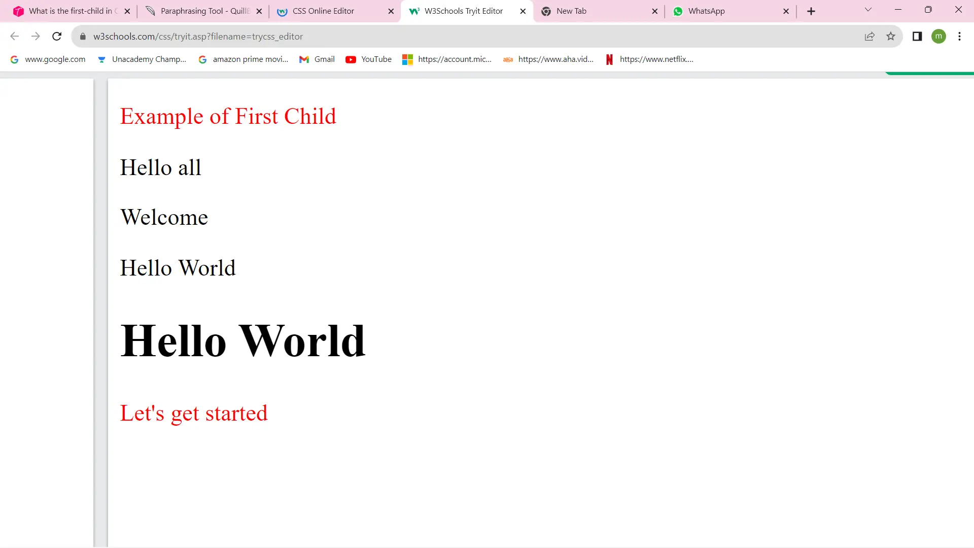Image resolution: width=974 pixels, height=548 pixels.
Task: Click the lock/security icon in address bar
Action: [82, 36]
